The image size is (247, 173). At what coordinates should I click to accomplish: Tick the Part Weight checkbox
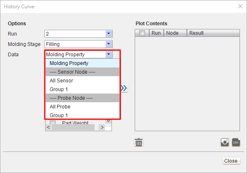pos(53,123)
